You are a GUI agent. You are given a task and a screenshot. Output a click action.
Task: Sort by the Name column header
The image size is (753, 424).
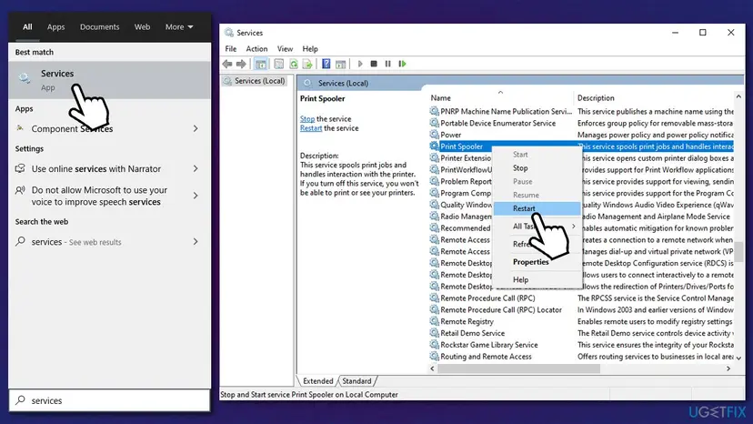click(500, 97)
